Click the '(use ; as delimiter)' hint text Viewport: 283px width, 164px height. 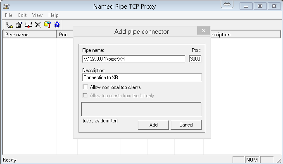tap(100, 121)
